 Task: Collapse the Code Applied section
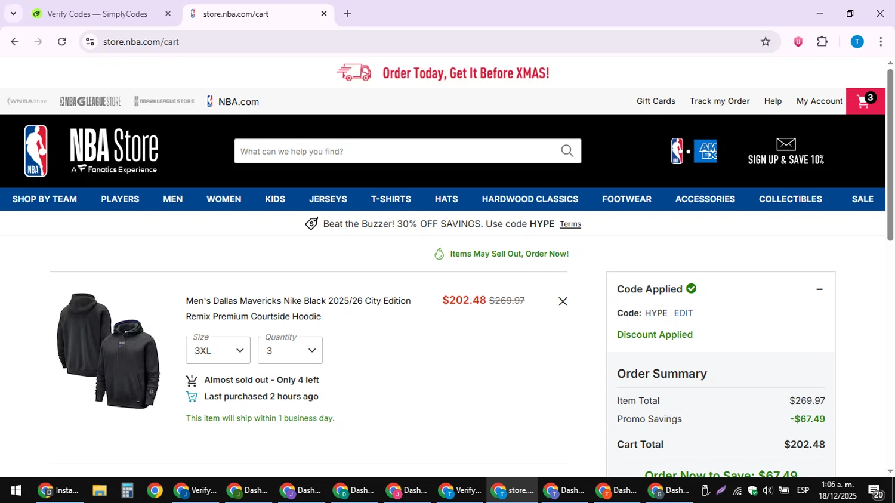point(819,289)
